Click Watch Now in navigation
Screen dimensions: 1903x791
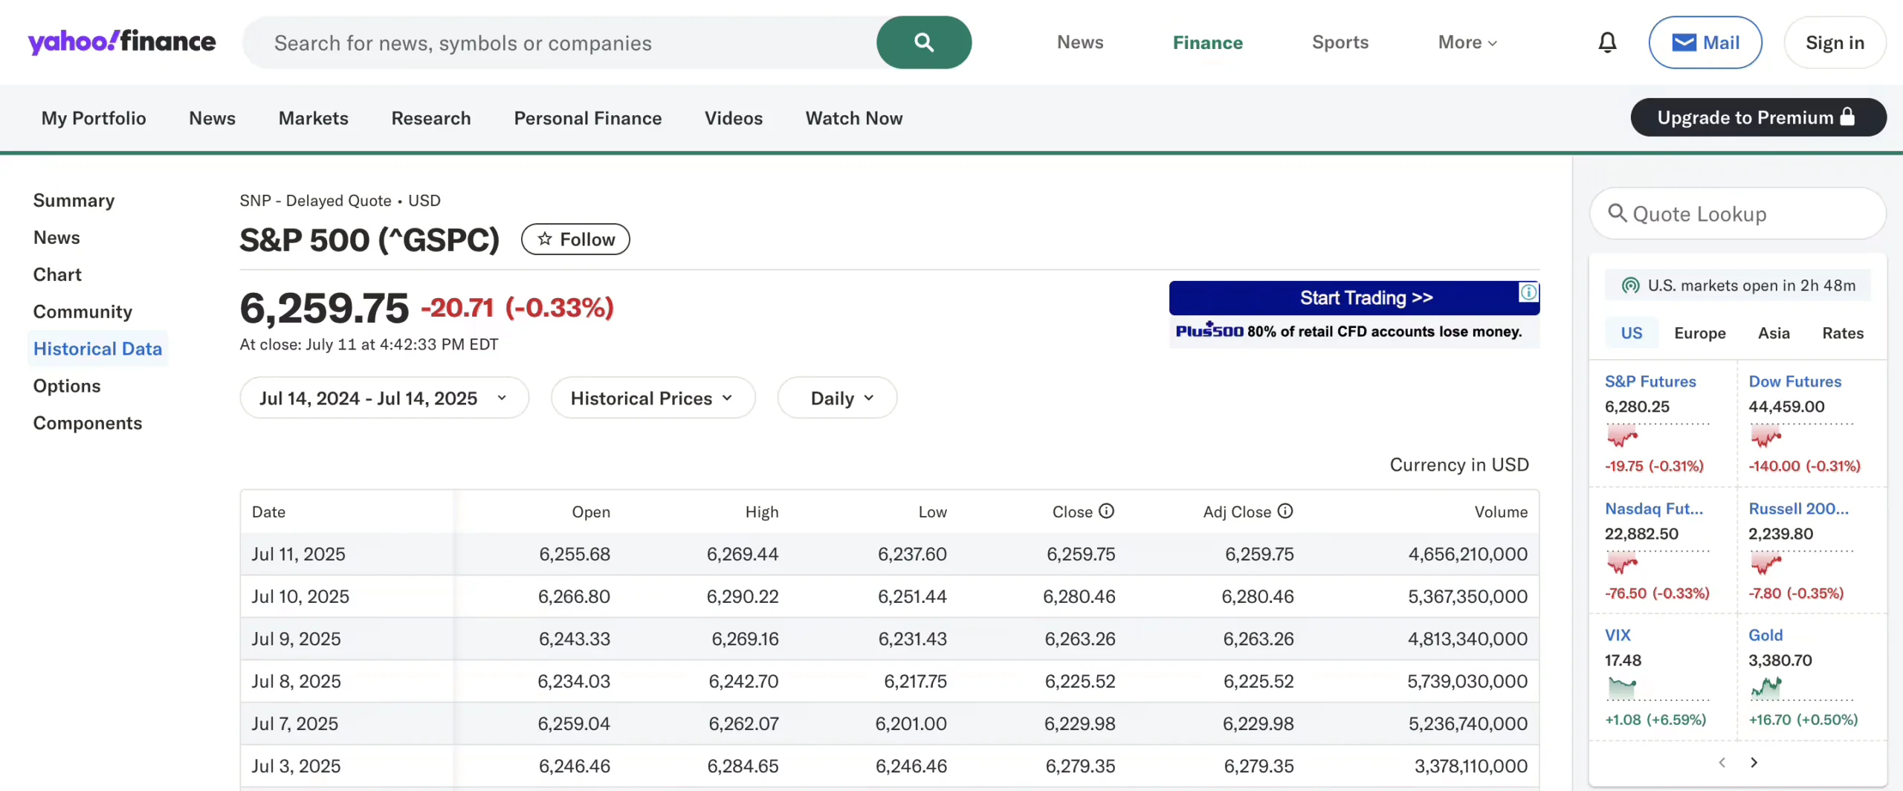pyautogui.click(x=854, y=117)
